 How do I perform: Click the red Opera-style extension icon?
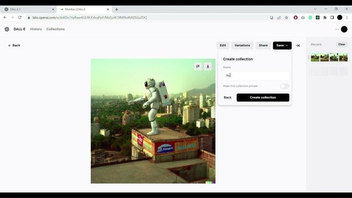(x=295, y=18)
